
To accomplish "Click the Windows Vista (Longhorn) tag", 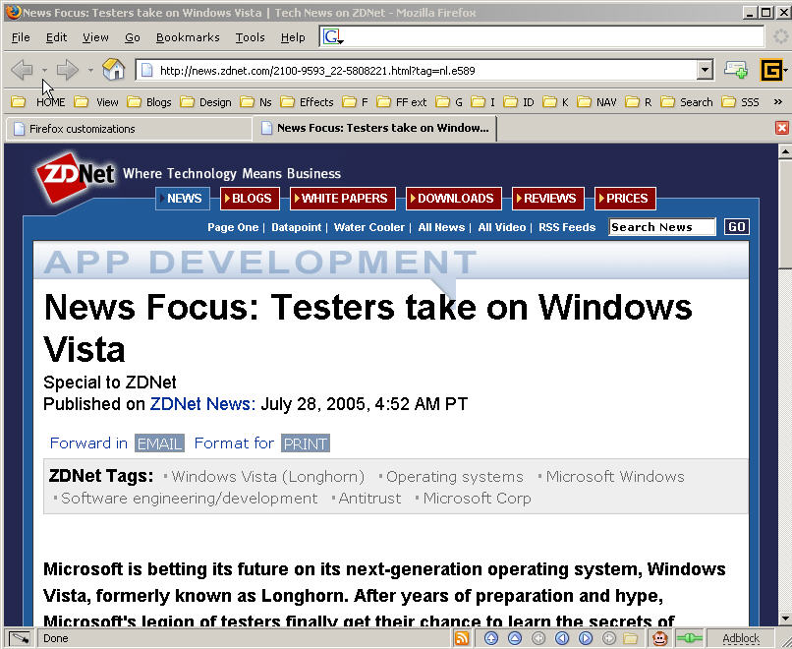I will coord(267,477).
